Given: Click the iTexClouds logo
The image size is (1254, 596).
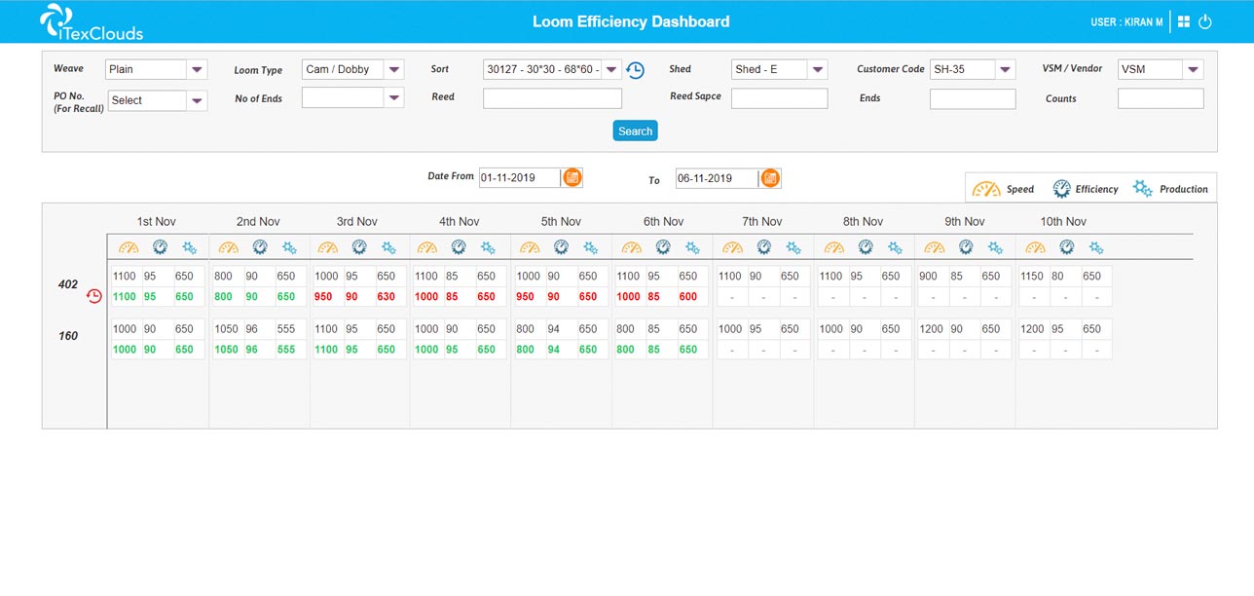Looking at the screenshot, I should coord(91,22).
